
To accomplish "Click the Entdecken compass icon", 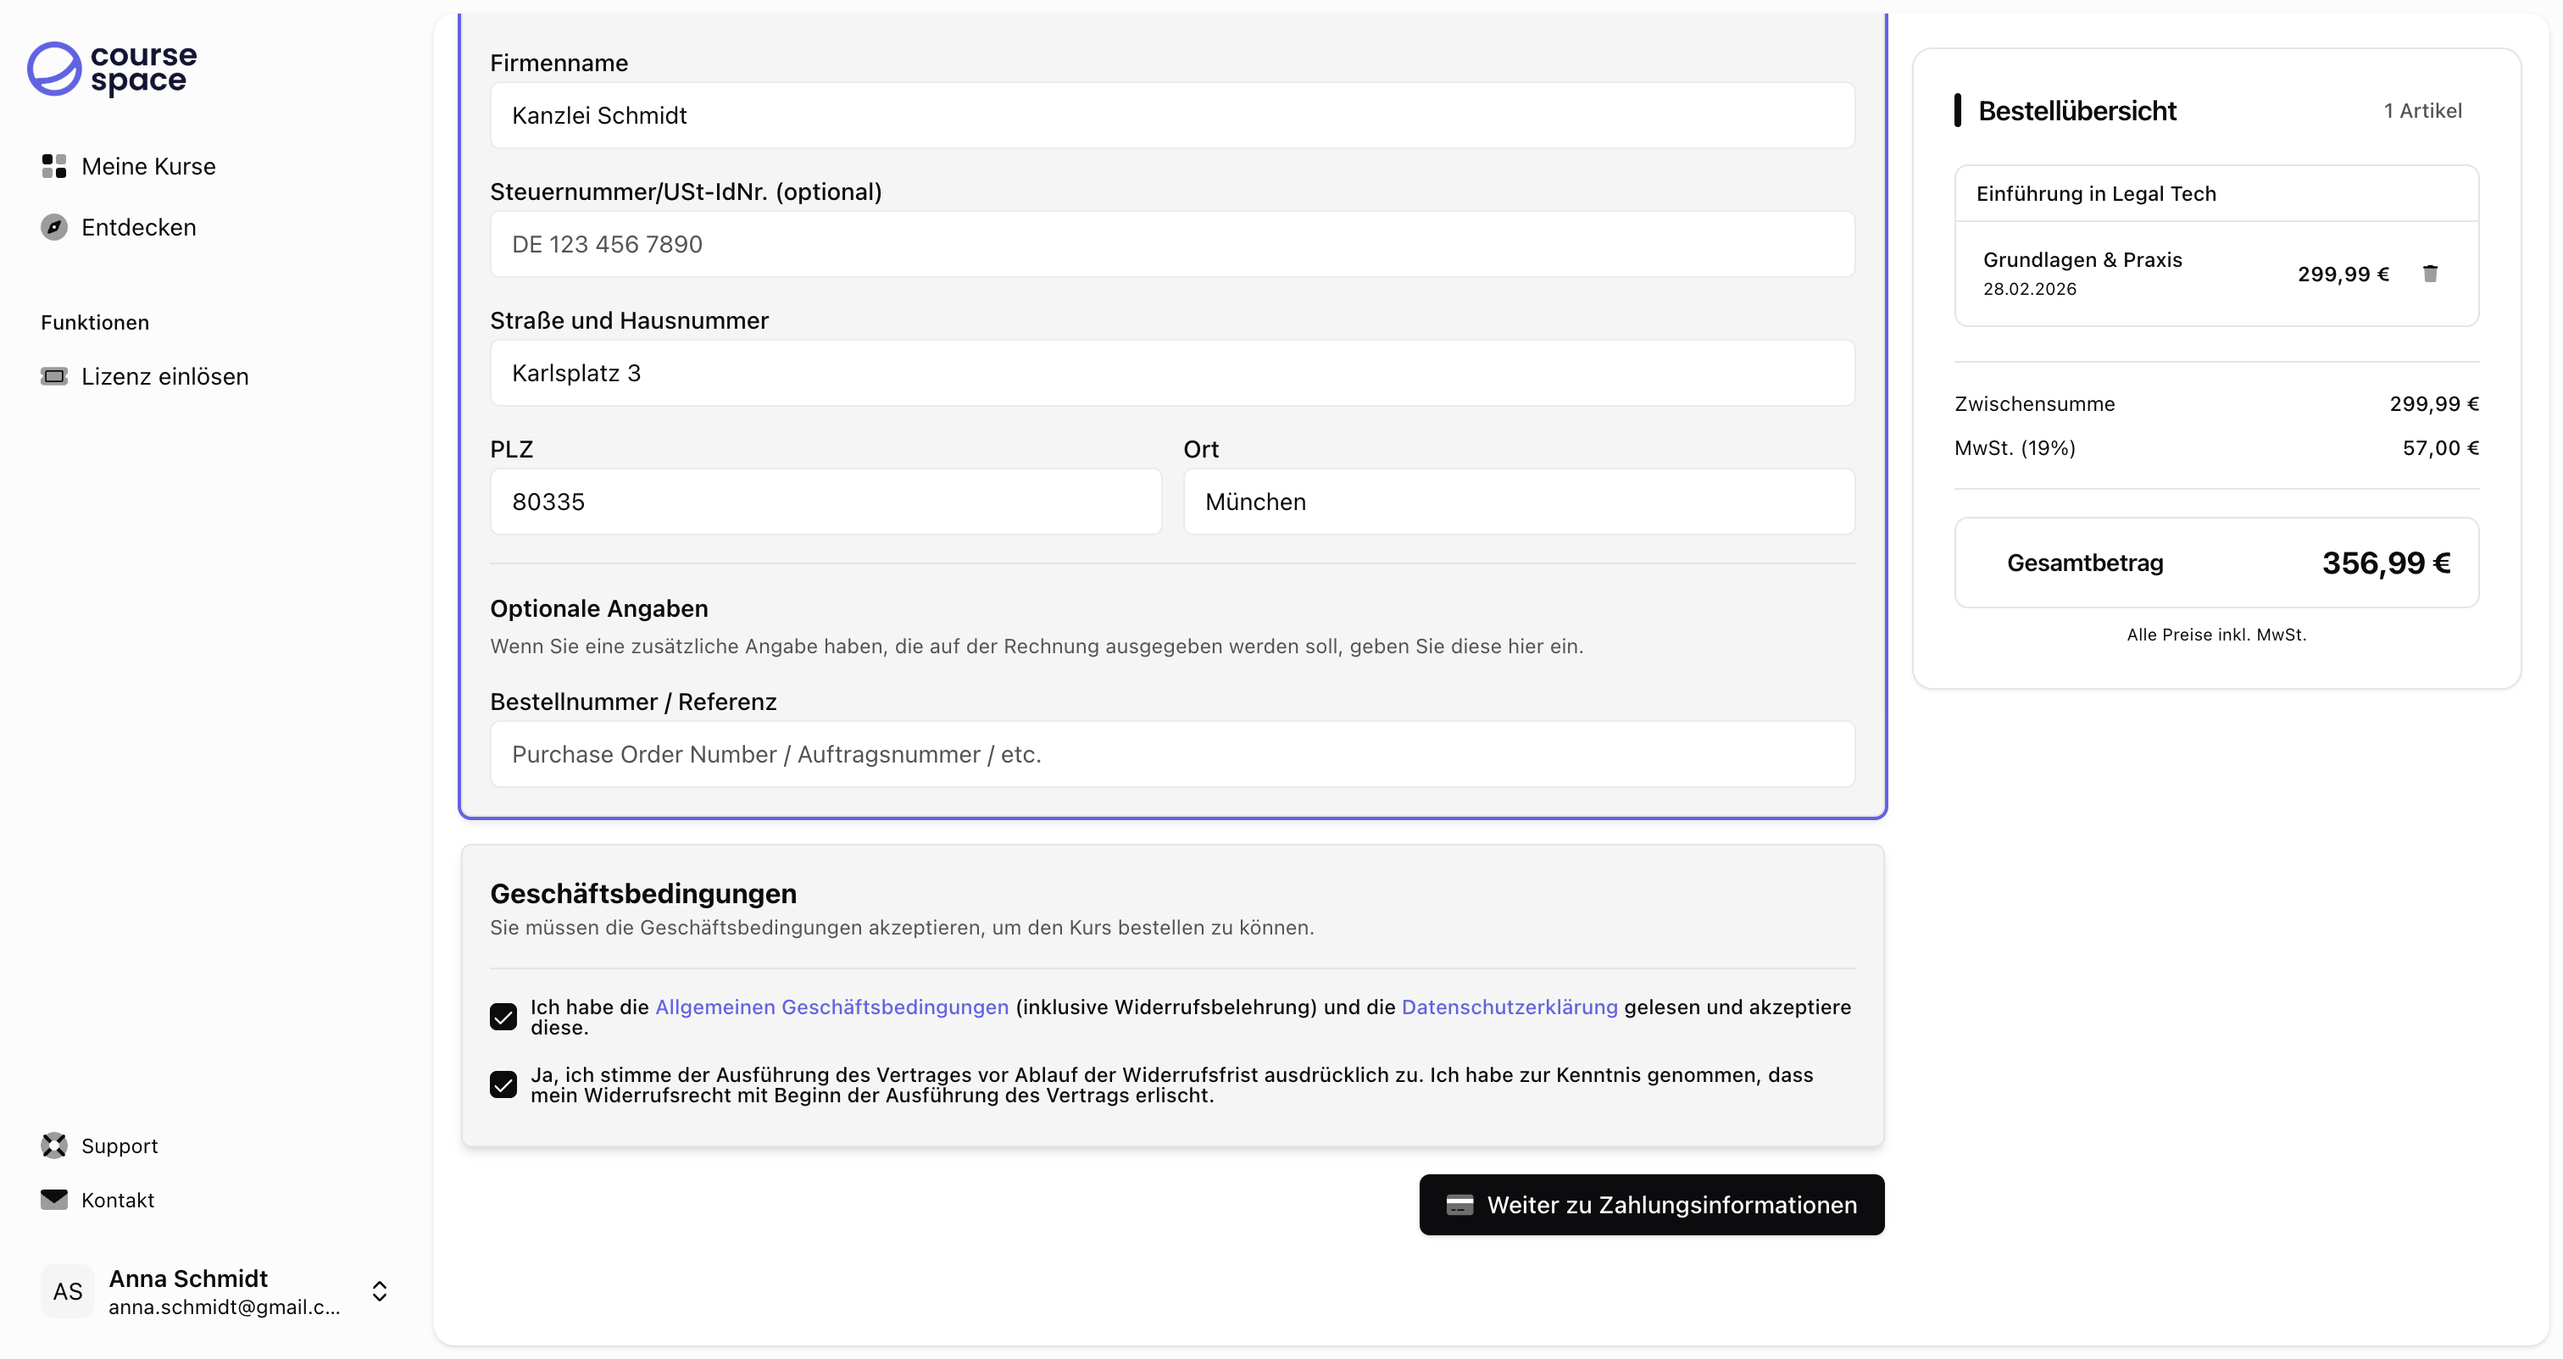I will tap(53, 228).
